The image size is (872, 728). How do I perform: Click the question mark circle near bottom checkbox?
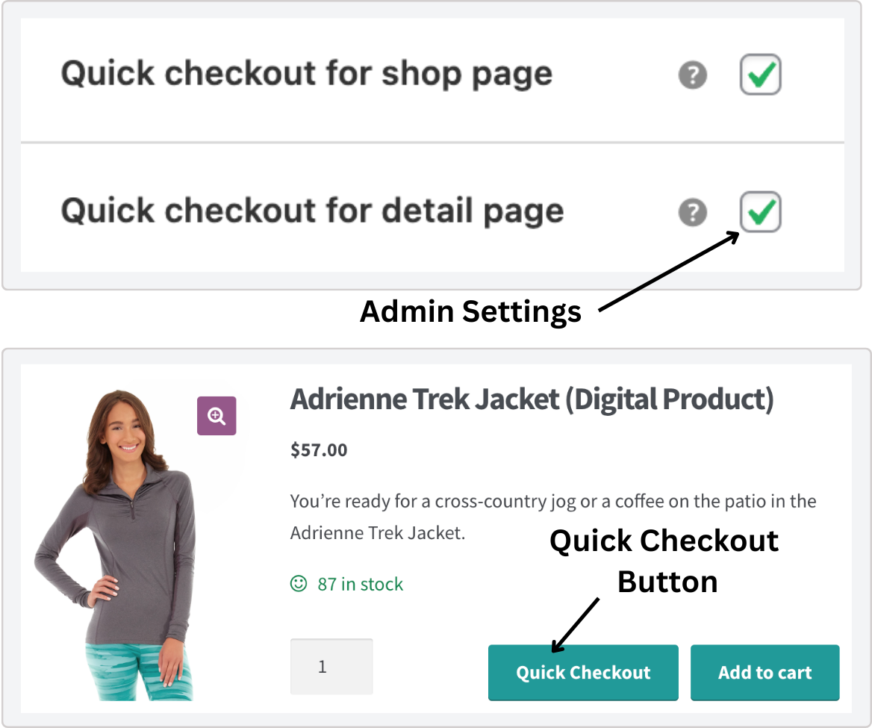point(692,212)
